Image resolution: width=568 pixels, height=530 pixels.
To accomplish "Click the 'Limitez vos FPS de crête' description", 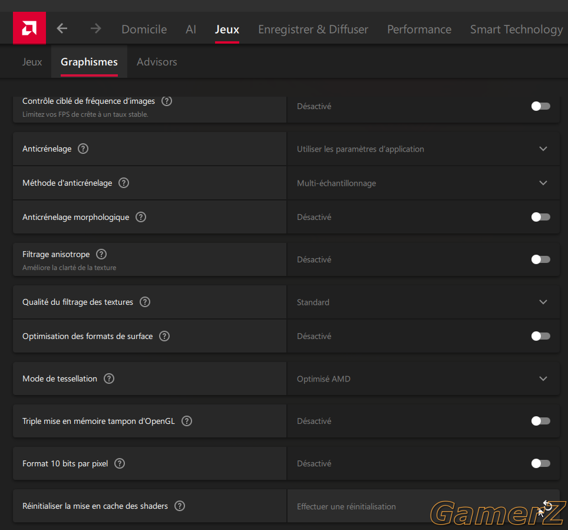I will (85, 114).
